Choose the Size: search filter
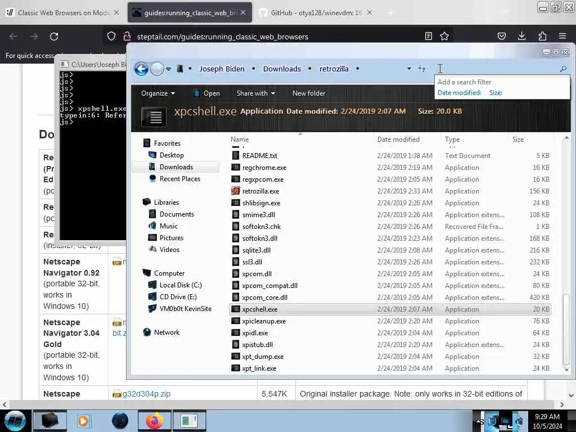The height and width of the screenshot is (432, 576). click(496, 93)
